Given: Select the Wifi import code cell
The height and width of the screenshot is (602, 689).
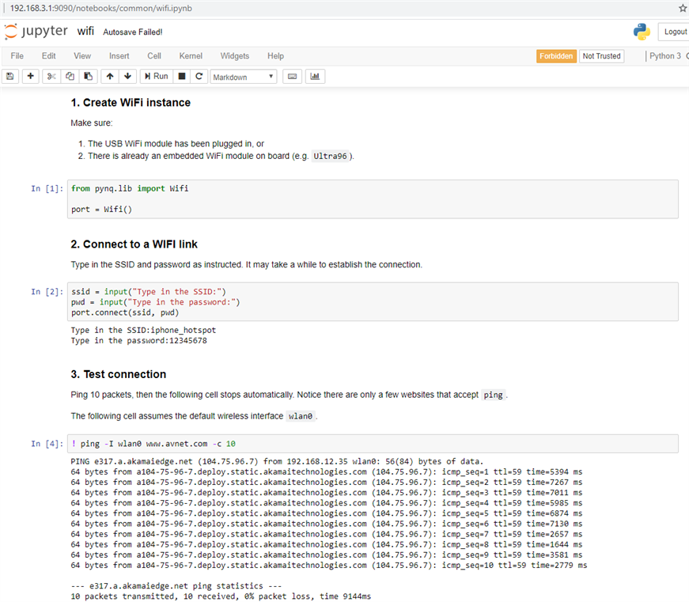Looking at the screenshot, I should click(x=373, y=199).
